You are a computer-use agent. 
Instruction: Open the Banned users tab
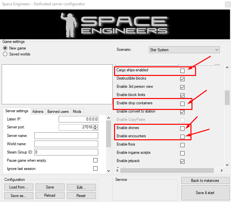[x=58, y=112]
